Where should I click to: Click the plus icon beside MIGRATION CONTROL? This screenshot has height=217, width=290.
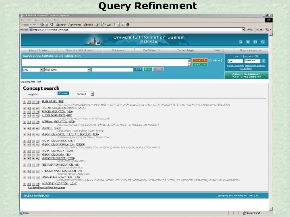coord(25,141)
